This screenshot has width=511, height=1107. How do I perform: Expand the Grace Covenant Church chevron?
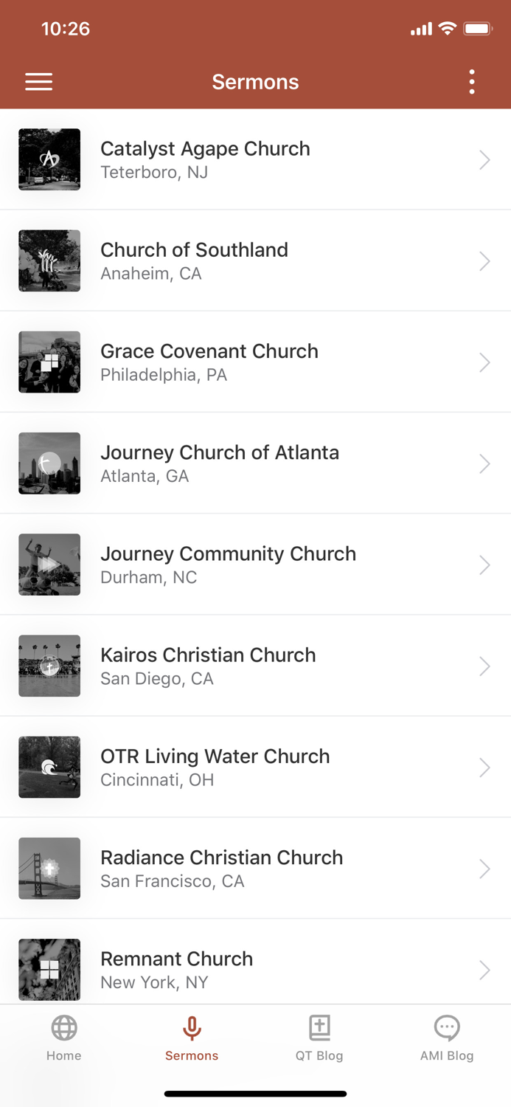click(x=484, y=362)
